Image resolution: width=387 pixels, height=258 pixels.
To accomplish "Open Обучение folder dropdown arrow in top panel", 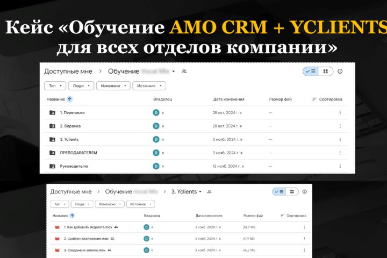I will point(174,71).
